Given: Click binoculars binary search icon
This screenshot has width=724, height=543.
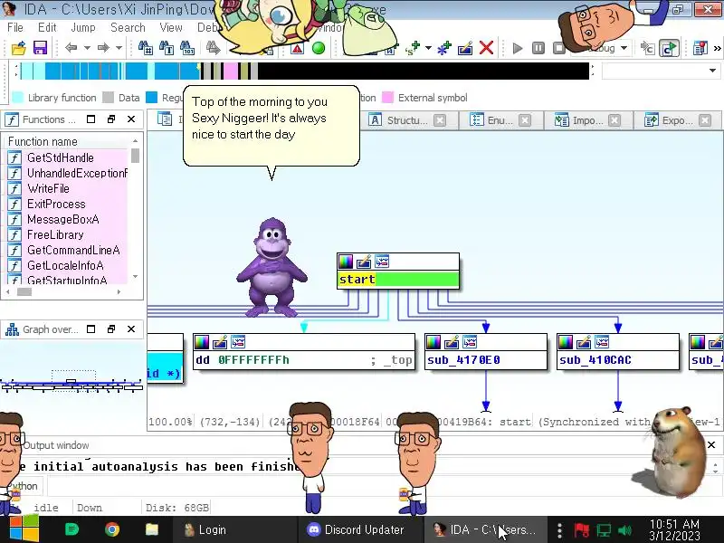Looking at the screenshot, I should pyautogui.click(x=187, y=48).
